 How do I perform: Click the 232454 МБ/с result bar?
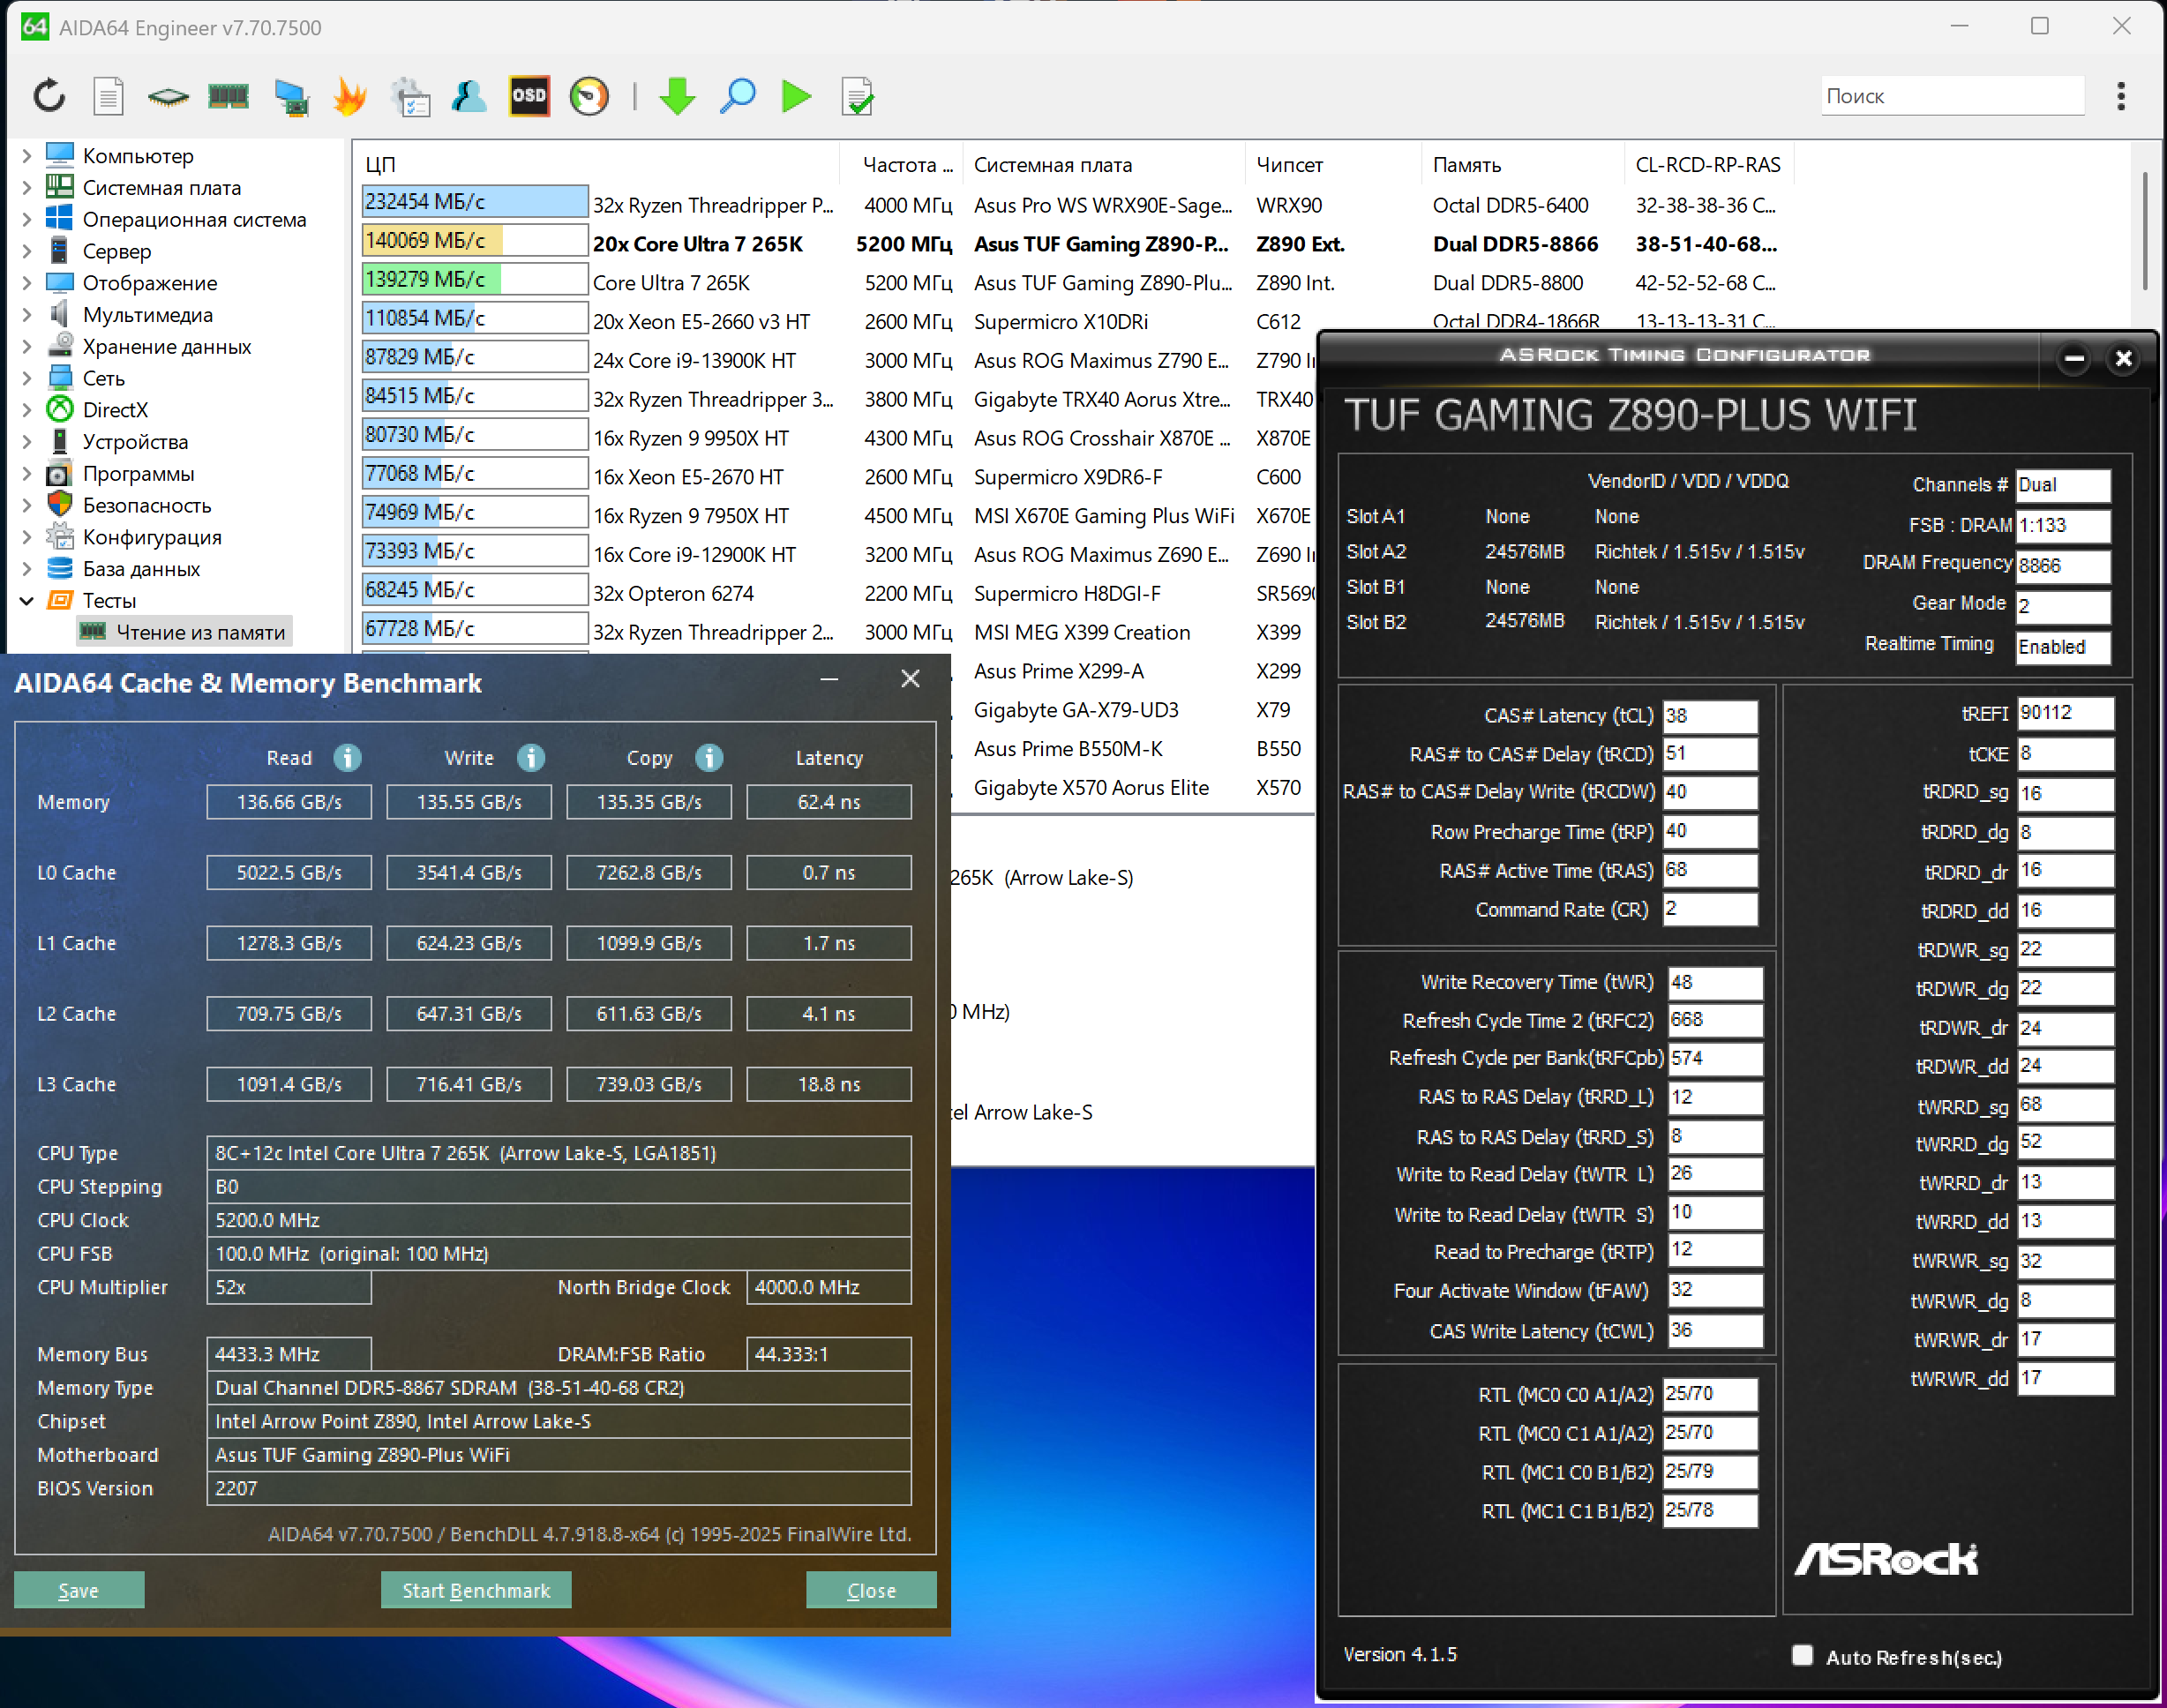pos(474,202)
